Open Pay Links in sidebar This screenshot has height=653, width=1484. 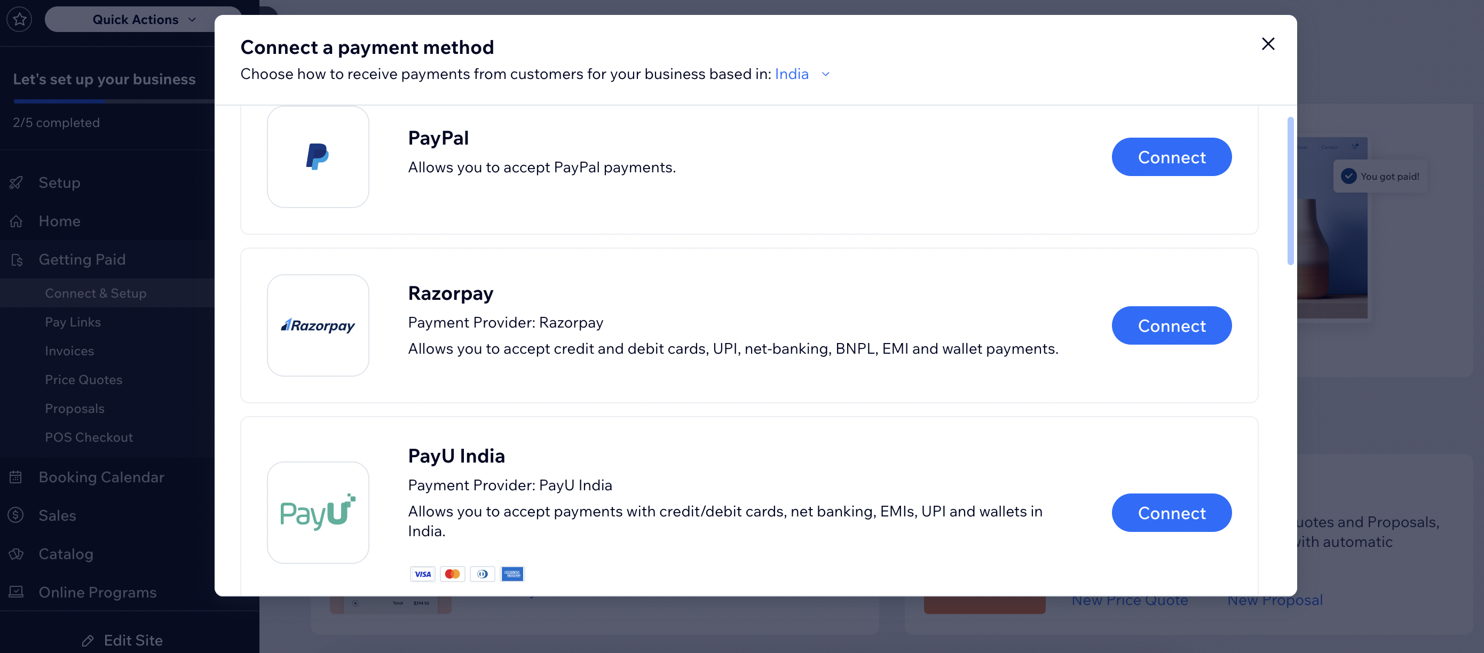tap(73, 322)
